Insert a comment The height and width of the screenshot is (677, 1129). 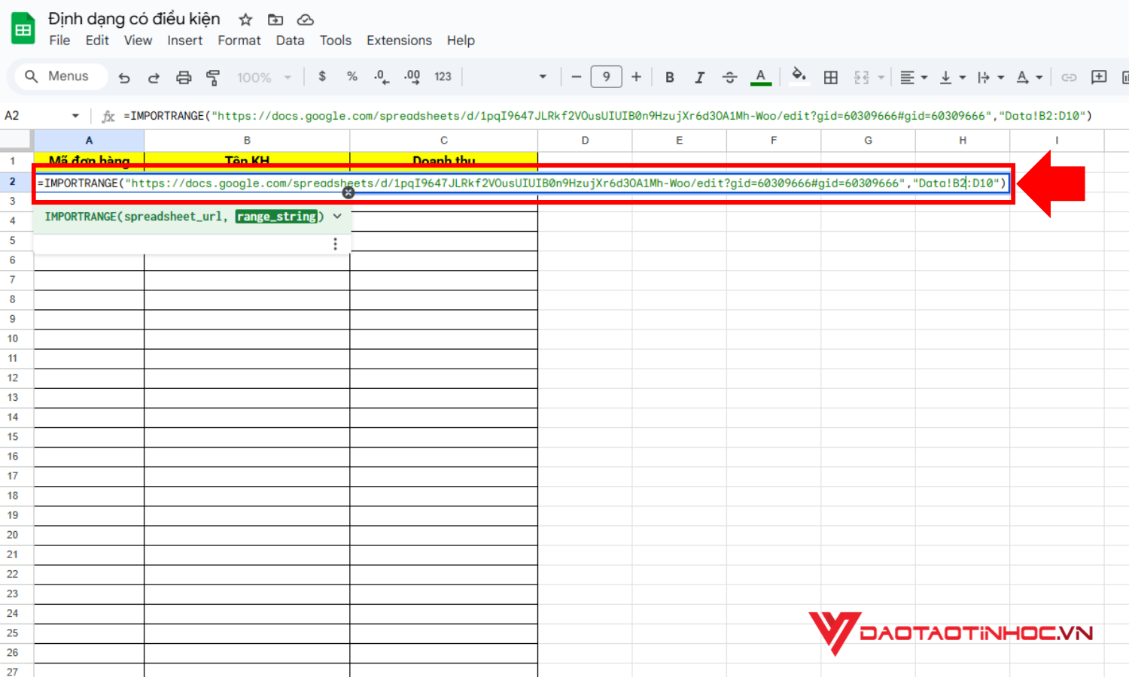(1099, 77)
